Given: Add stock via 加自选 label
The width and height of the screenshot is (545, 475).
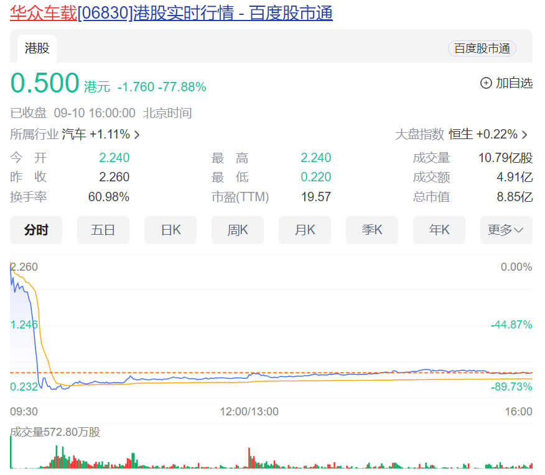Looking at the screenshot, I should 514,83.
